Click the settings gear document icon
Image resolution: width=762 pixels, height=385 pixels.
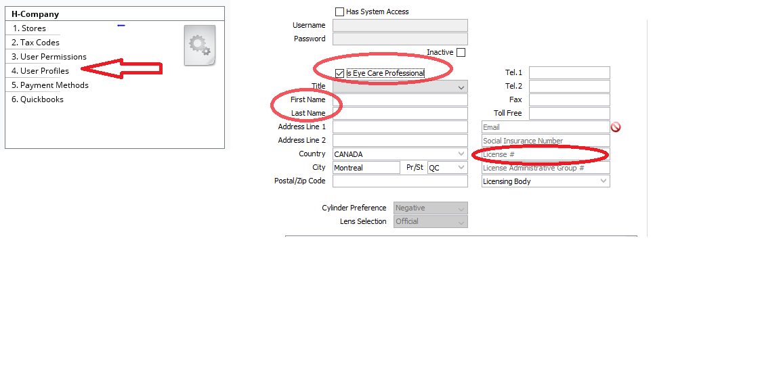[x=200, y=45]
